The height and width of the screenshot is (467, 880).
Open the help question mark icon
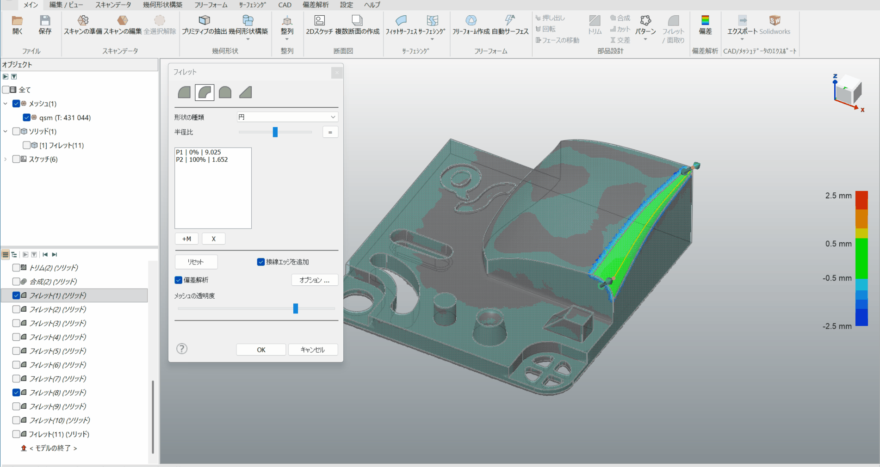pyautogui.click(x=182, y=349)
